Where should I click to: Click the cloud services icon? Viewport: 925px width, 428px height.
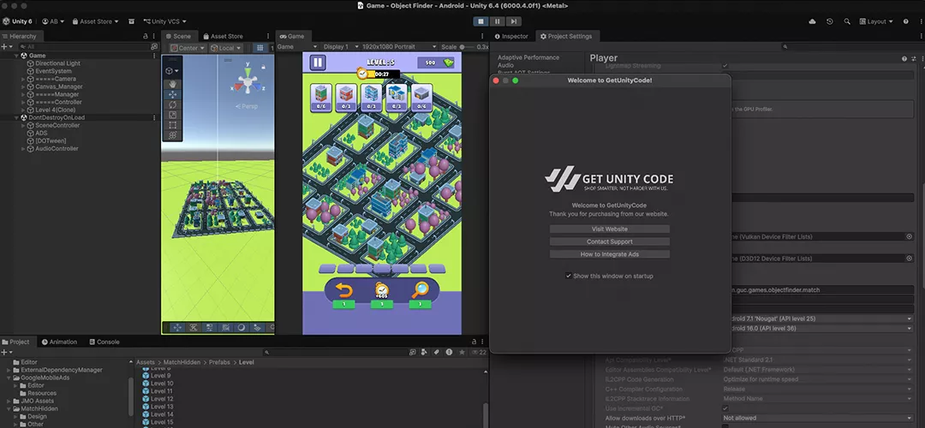pyautogui.click(x=812, y=21)
